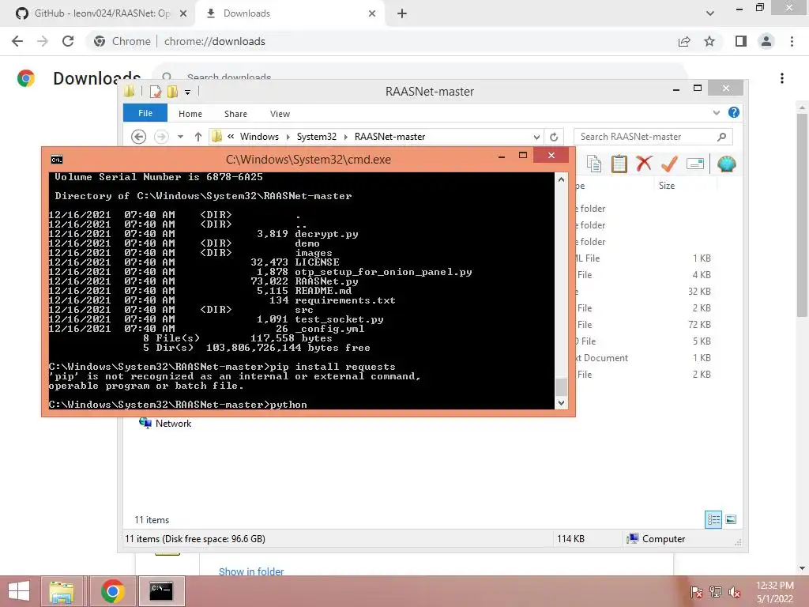This screenshot has height=607, width=809.
Task: Open Chrome tab search dropdown
Action: 710,13
